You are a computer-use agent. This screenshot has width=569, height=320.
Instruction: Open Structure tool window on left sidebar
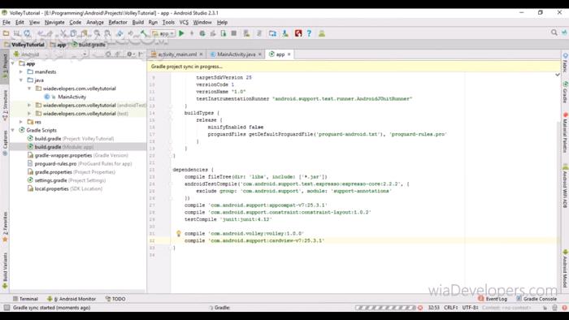click(5, 105)
